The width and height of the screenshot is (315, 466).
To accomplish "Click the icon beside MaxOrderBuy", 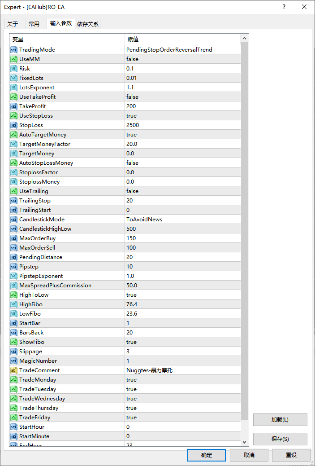I will point(14,238).
